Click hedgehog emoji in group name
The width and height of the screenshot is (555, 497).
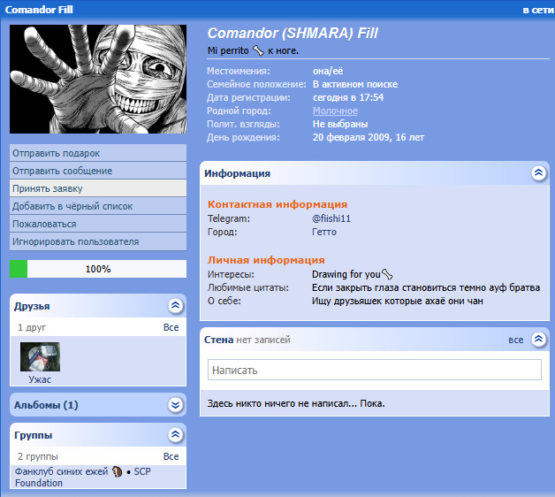118,471
